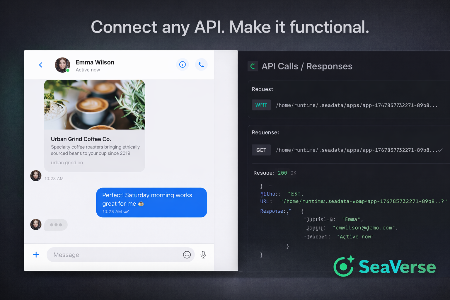Viewport: 450px width, 300px height.
Task: Click Emma Wilson's header profile picture
Action: click(x=62, y=65)
